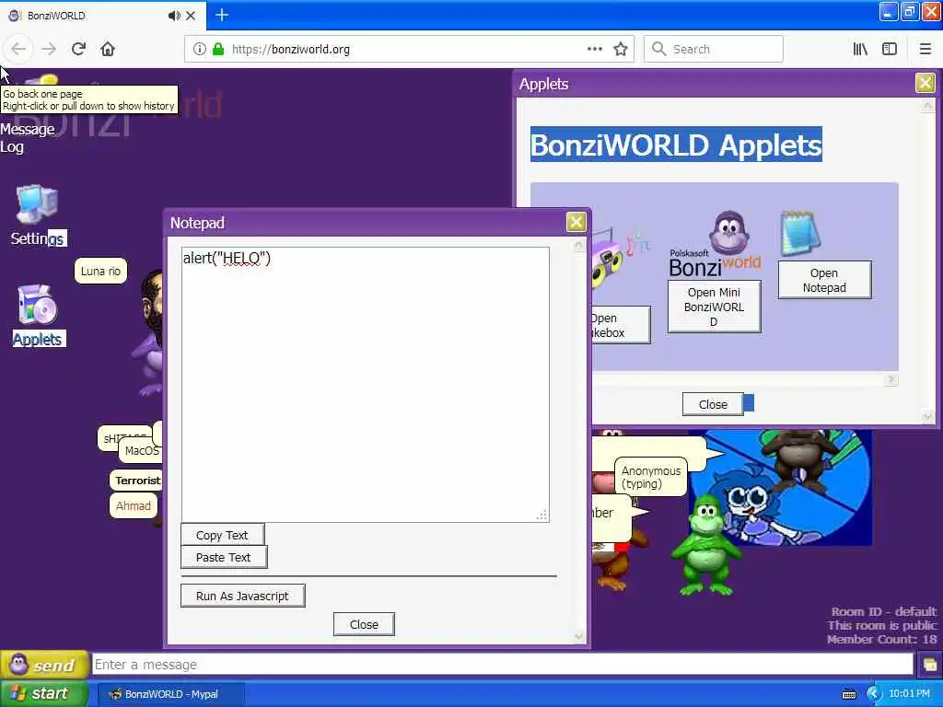This screenshot has height=707, width=943.
Task: Click Open Notepad button in Applets
Action: coord(824,280)
